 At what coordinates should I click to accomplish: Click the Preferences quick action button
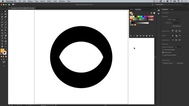coord(180,63)
